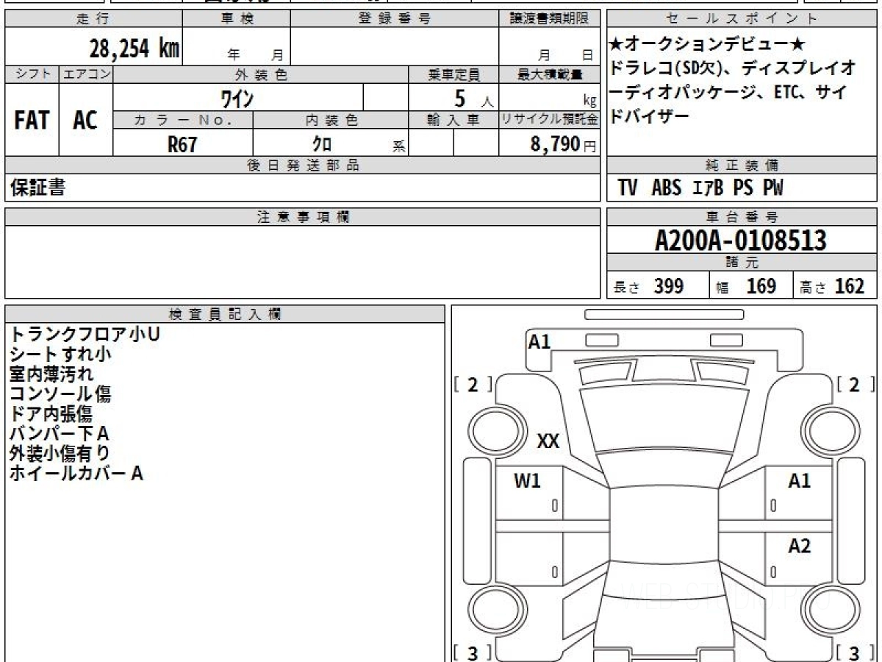Click the R67 color number
The height and width of the screenshot is (662, 882).
[182, 144]
